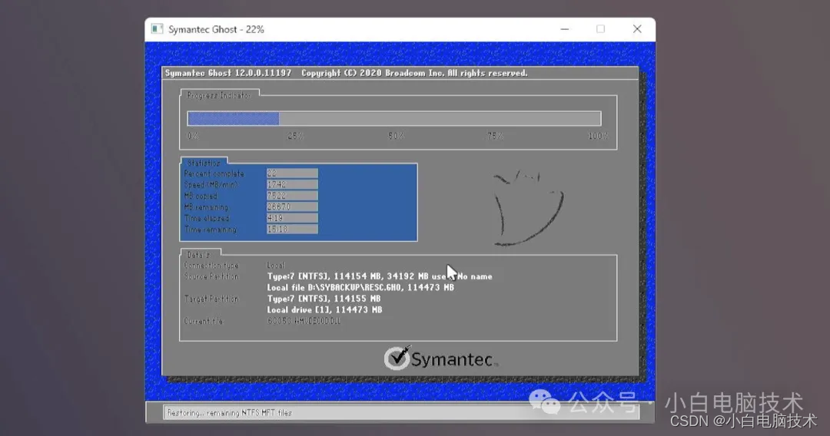Screen dimensions: 830x436
Task: Click the "Local drive [1], 114473 MB" line
Action: pos(324,309)
